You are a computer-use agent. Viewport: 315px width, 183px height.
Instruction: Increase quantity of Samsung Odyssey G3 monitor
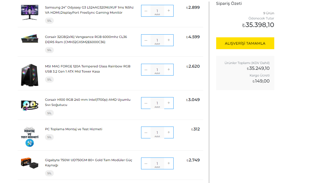[169, 11]
